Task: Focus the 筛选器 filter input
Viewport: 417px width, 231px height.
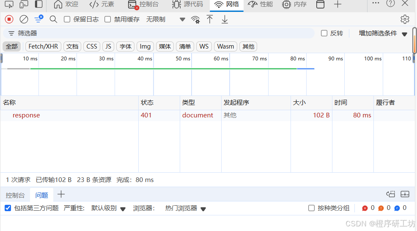Action: [x=159, y=33]
